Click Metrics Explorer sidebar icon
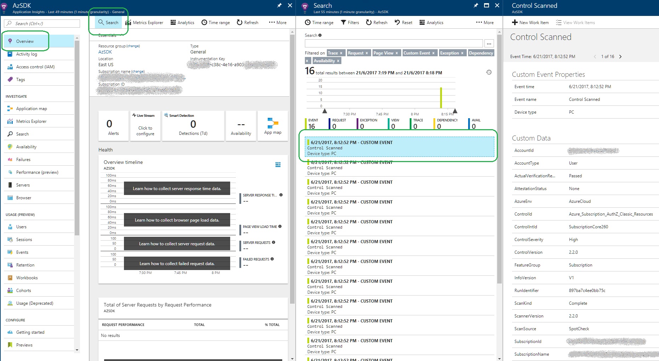This screenshot has height=361, width=659. (10, 121)
